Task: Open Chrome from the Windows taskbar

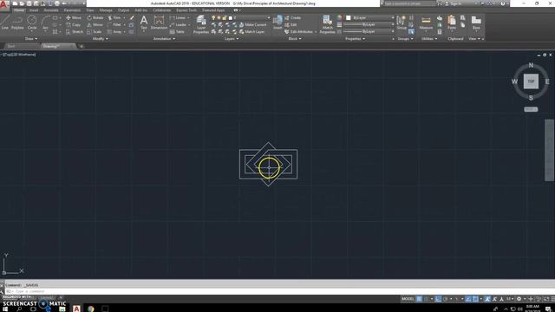Action: (90, 309)
